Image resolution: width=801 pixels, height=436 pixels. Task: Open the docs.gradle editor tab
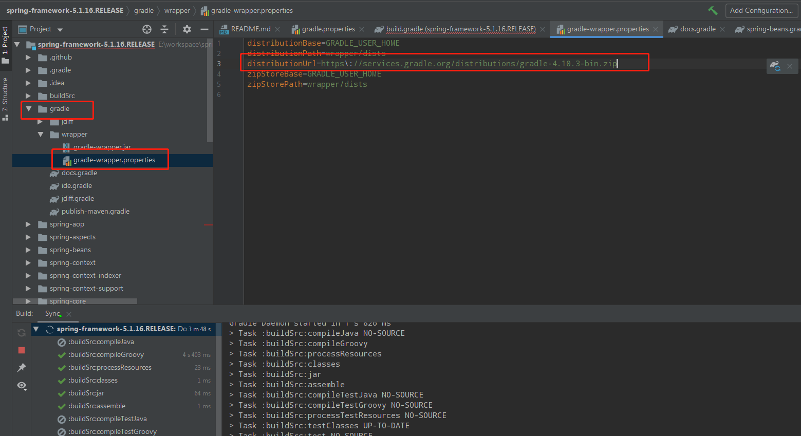[x=692, y=29]
